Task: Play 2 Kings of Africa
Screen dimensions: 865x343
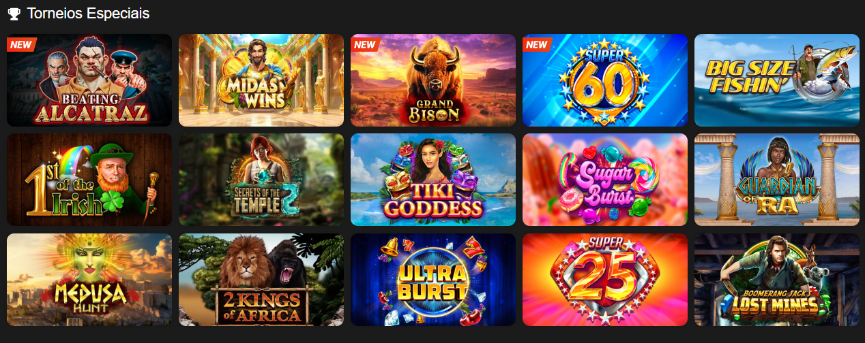Action: click(x=261, y=280)
